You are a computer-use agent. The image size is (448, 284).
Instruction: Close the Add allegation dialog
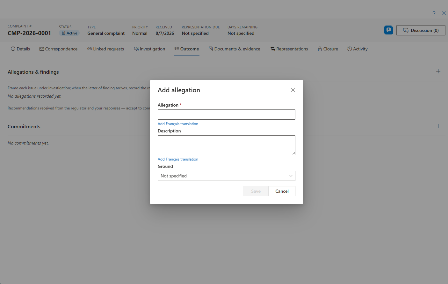[x=293, y=90]
